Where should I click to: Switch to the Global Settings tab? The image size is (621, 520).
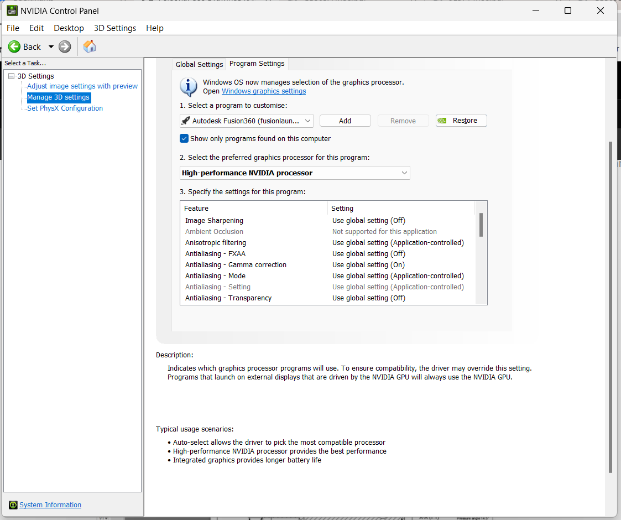[x=199, y=64]
